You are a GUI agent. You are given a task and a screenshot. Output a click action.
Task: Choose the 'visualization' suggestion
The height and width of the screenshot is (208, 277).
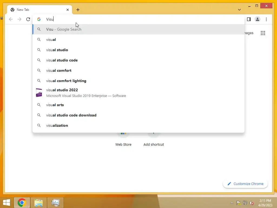(138, 125)
